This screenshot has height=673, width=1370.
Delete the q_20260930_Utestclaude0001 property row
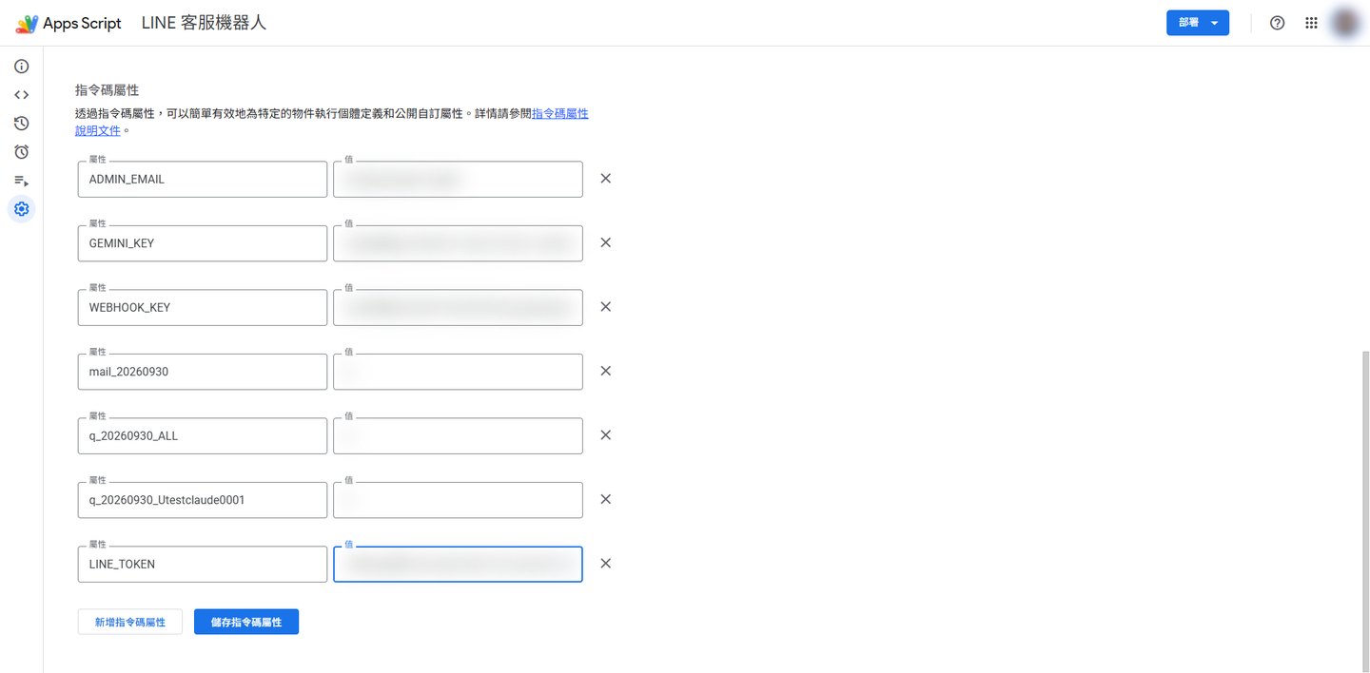pos(605,499)
